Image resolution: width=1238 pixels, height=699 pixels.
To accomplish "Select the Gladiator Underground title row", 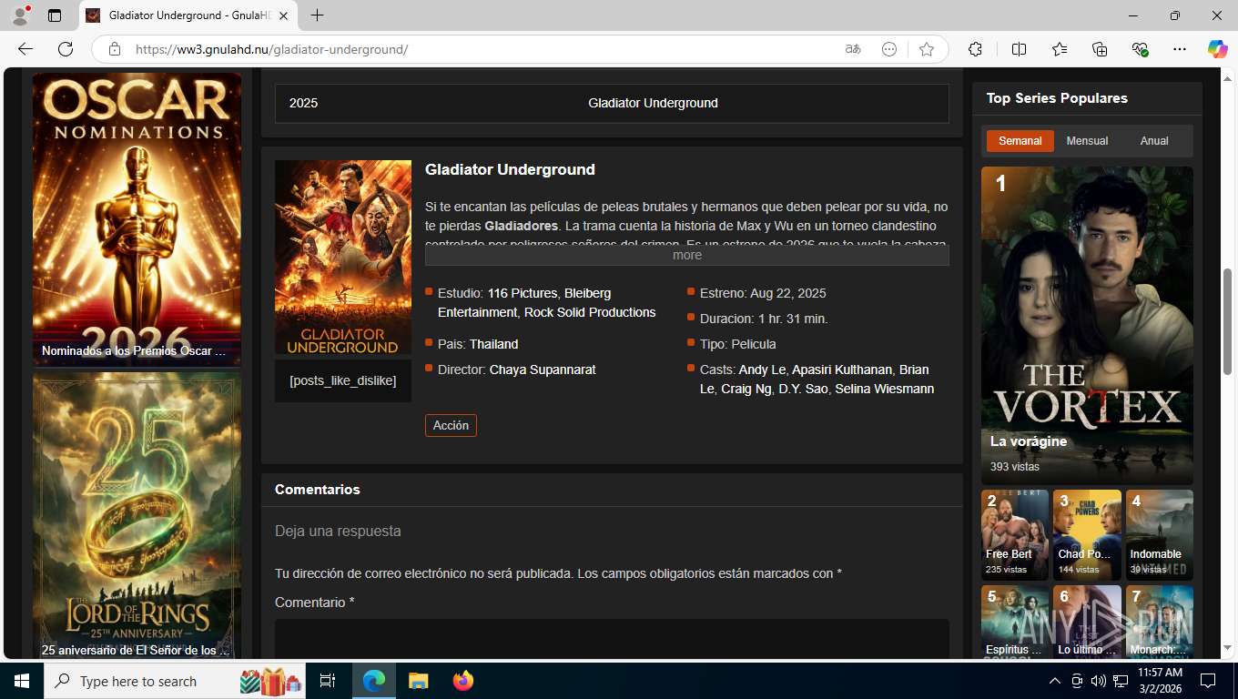I will [x=612, y=103].
